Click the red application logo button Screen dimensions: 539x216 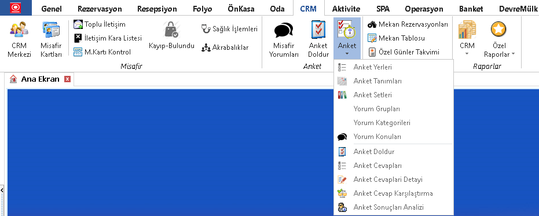point(16,8)
